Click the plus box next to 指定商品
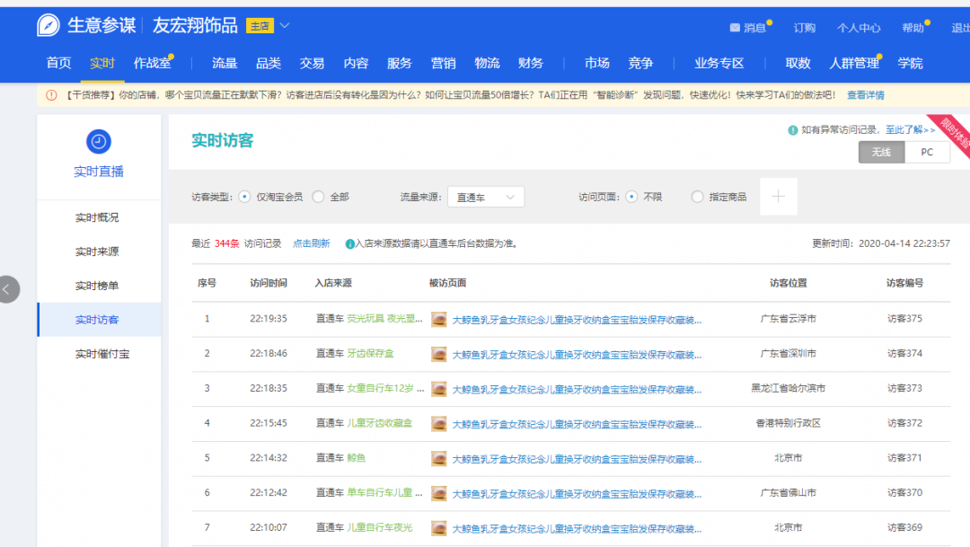 coord(778,195)
